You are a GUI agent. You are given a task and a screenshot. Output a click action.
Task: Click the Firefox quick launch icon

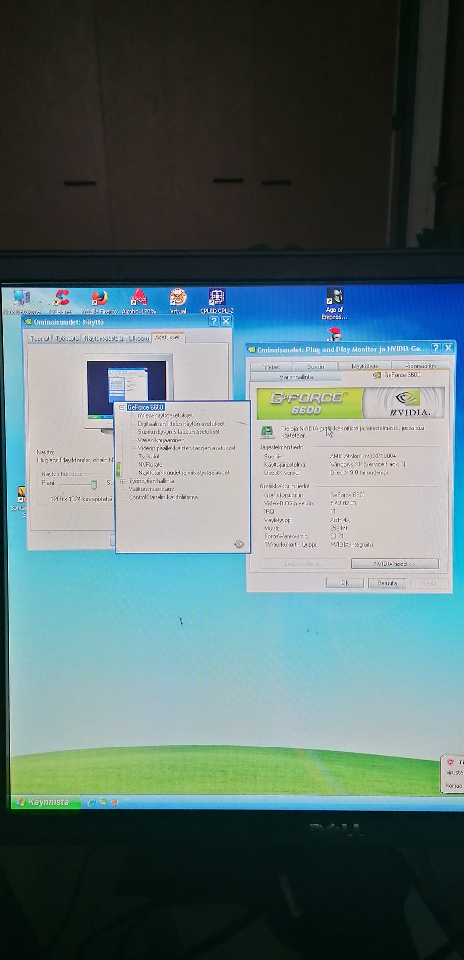point(115,802)
